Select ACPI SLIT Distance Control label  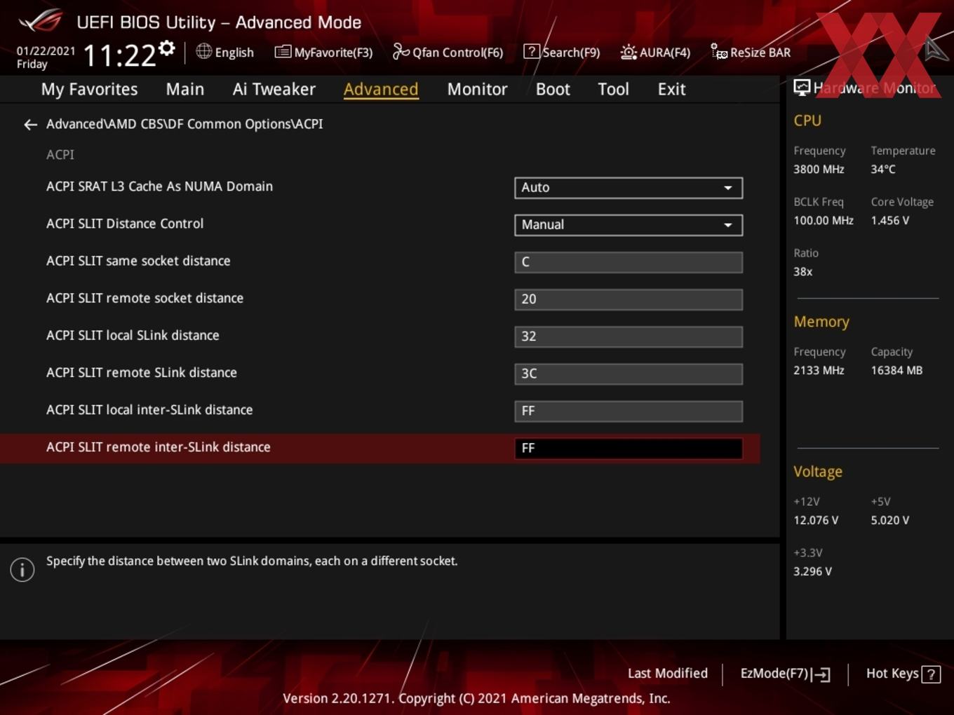coord(125,224)
